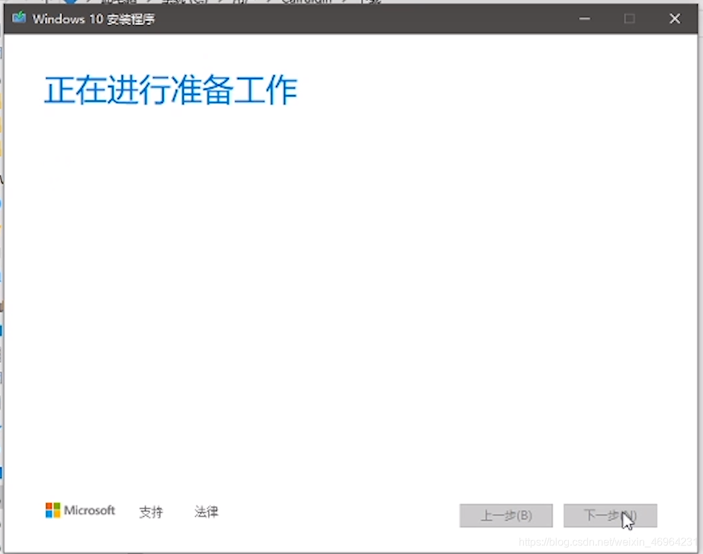Maximize the Windows 10 setup window
Screen dimensions: 703x554
tap(629, 18)
